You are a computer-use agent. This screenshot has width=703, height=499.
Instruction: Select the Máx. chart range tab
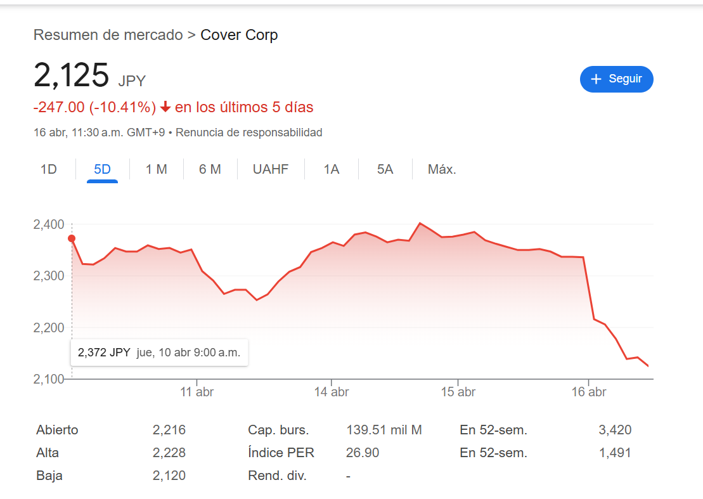(442, 169)
